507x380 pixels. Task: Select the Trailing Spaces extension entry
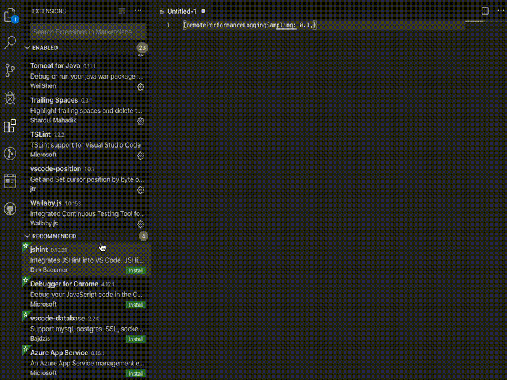[x=87, y=110]
